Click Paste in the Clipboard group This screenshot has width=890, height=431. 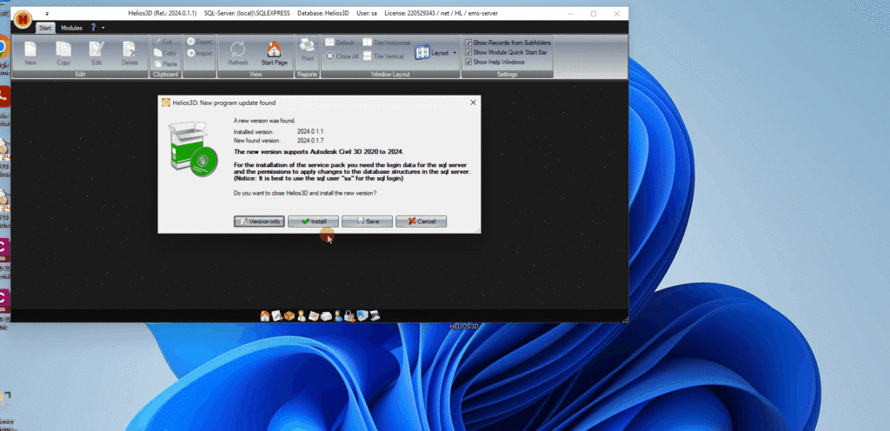(165, 64)
